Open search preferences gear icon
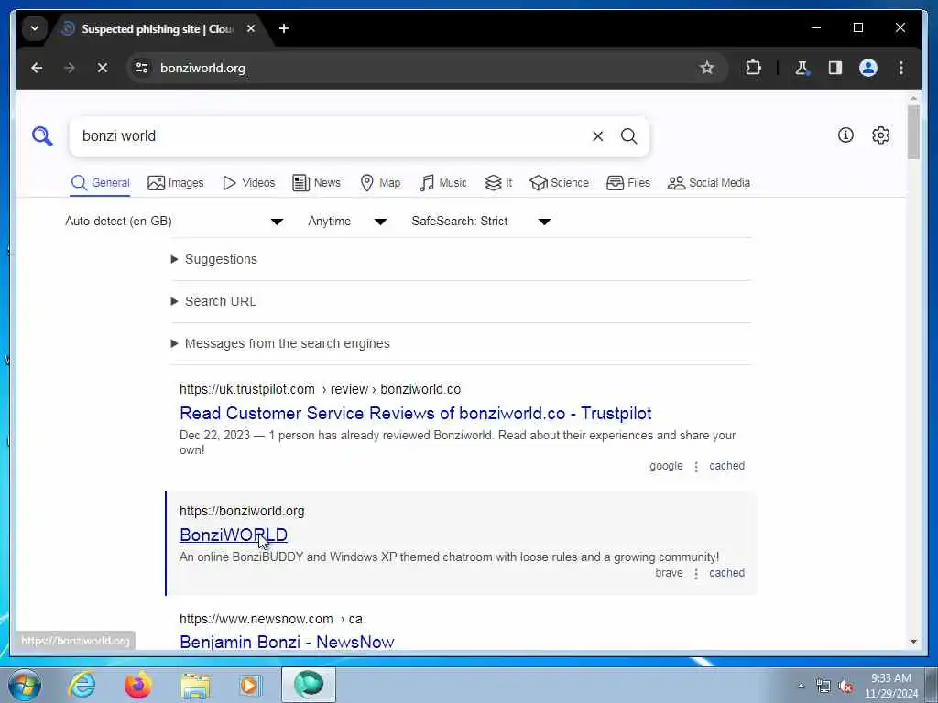 (880, 135)
